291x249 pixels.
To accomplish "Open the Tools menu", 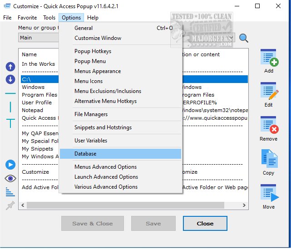I will tap(49, 18).
